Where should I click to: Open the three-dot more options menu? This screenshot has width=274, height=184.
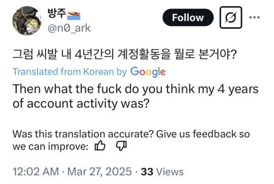tap(254, 17)
